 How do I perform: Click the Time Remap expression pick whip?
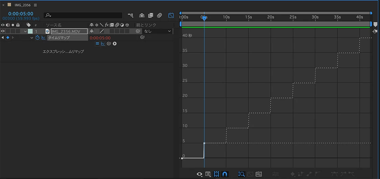click(143, 37)
